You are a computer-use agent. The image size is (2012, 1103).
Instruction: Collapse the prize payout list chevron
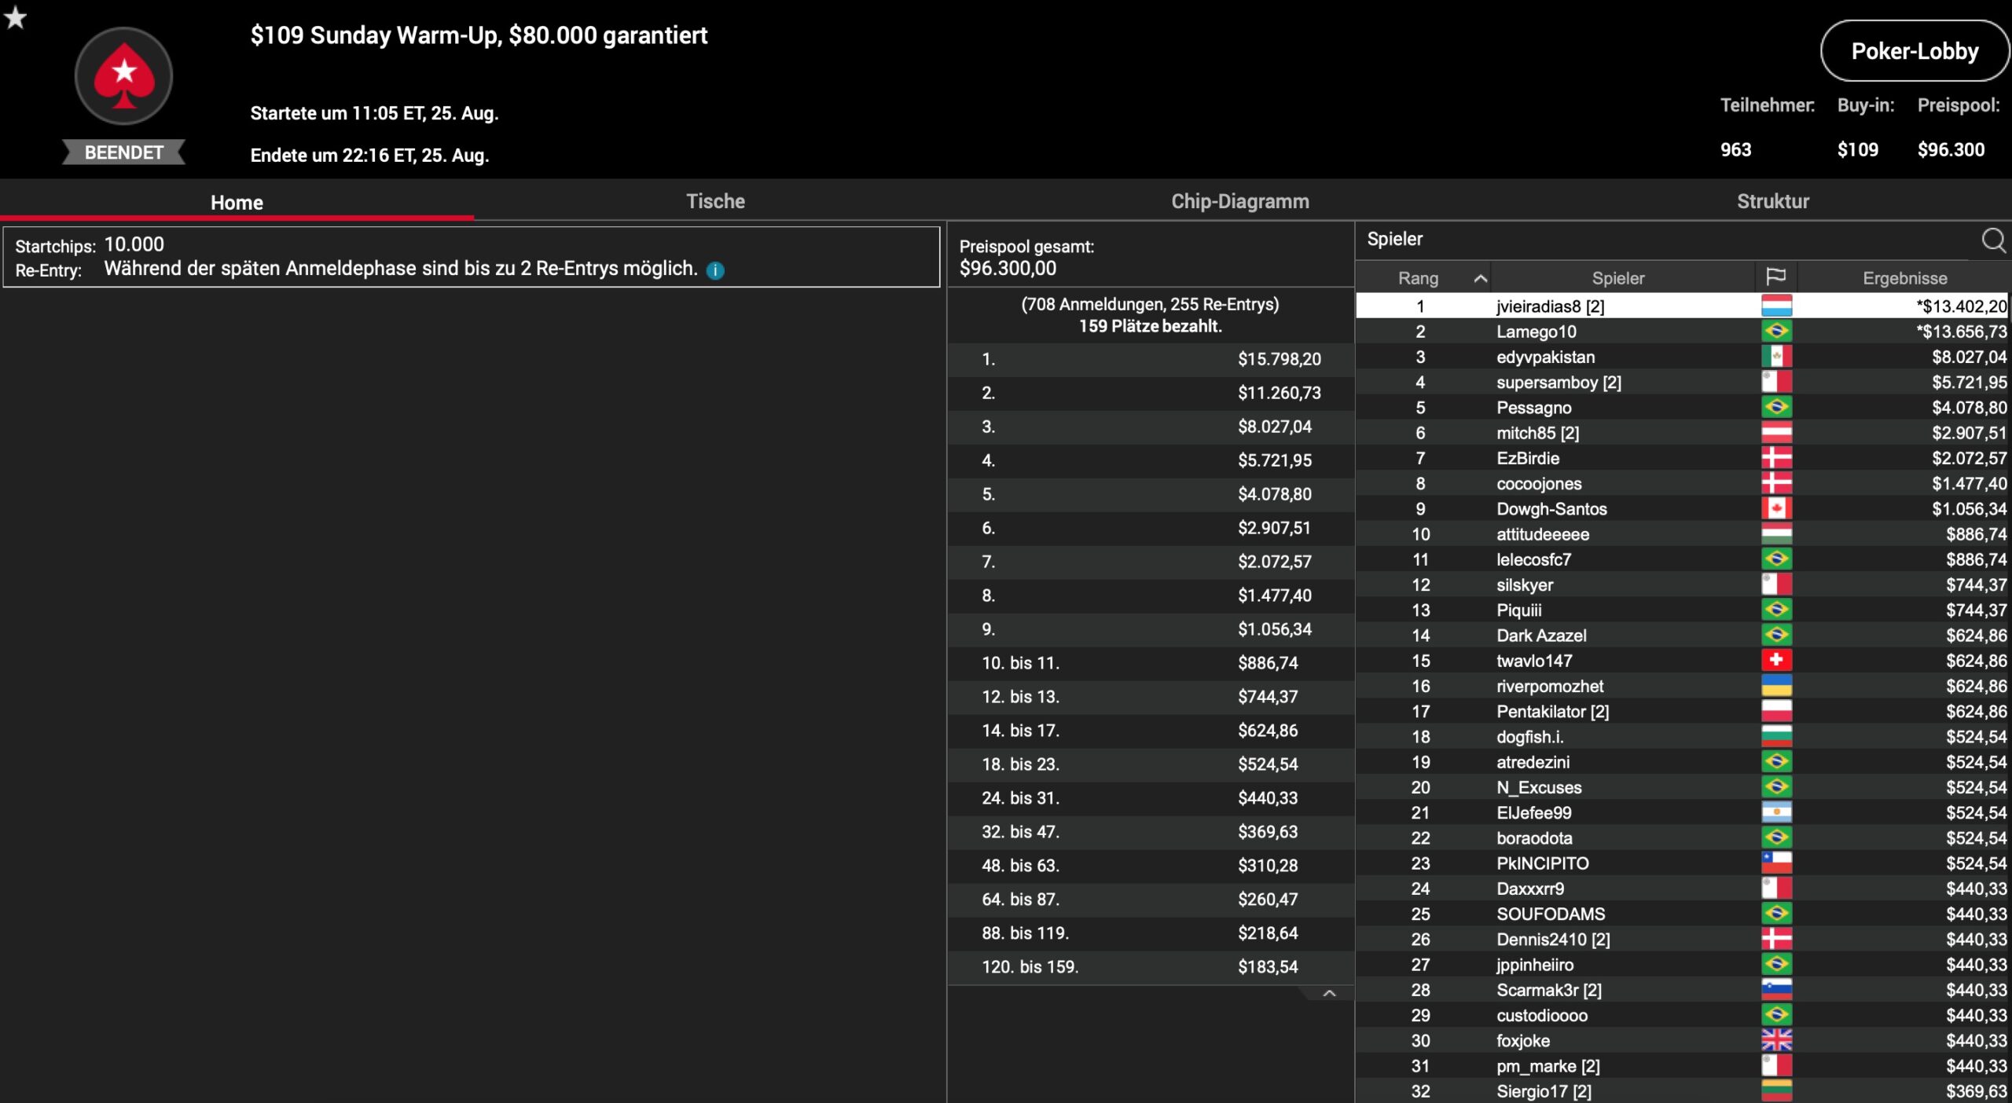point(1329,994)
